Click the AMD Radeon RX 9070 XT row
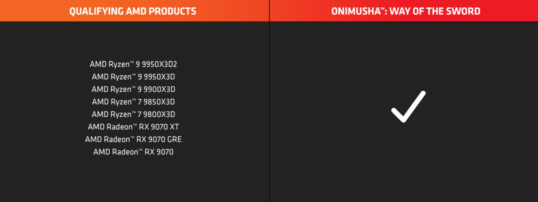Screen dimensions: 538x202 pyautogui.click(x=133, y=127)
